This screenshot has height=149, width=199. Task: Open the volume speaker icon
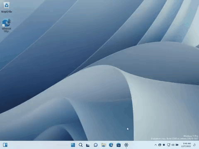pyautogui.click(x=173, y=145)
